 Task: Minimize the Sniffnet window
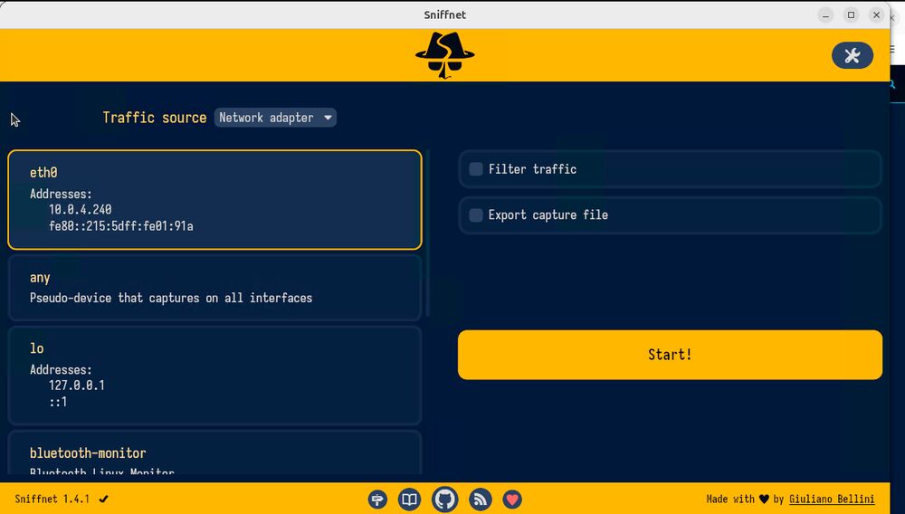pyautogui.click(x=825, y=14)
